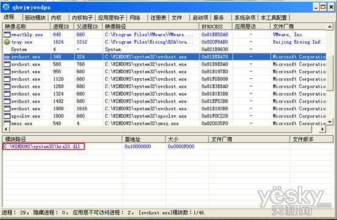Click icon of svchost.exe with PID 1268

pos(7,86)
